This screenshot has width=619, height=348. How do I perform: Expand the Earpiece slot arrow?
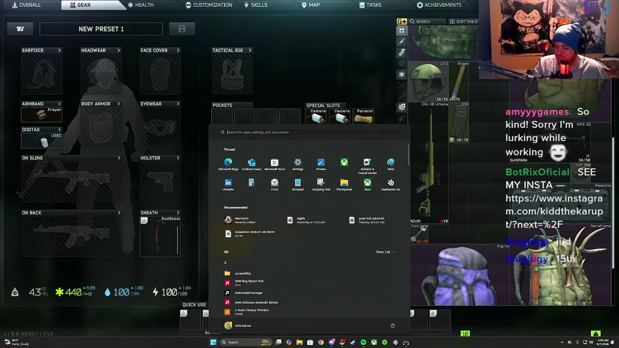click(59, 50)
